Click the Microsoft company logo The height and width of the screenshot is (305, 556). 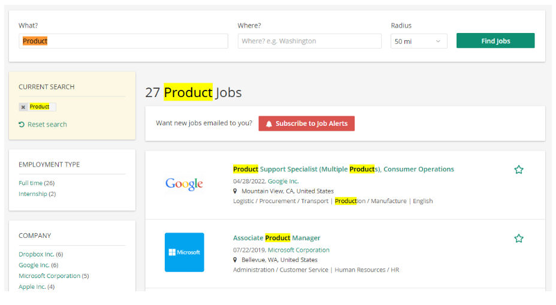tap(185, 252)
